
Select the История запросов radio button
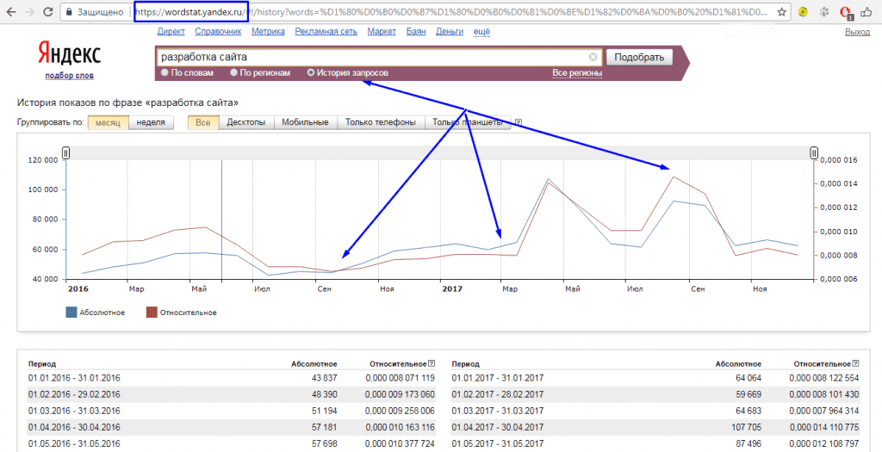point(310,72)
